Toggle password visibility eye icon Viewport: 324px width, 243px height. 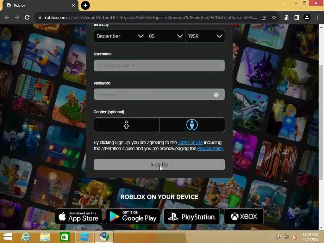coord(216,95)
